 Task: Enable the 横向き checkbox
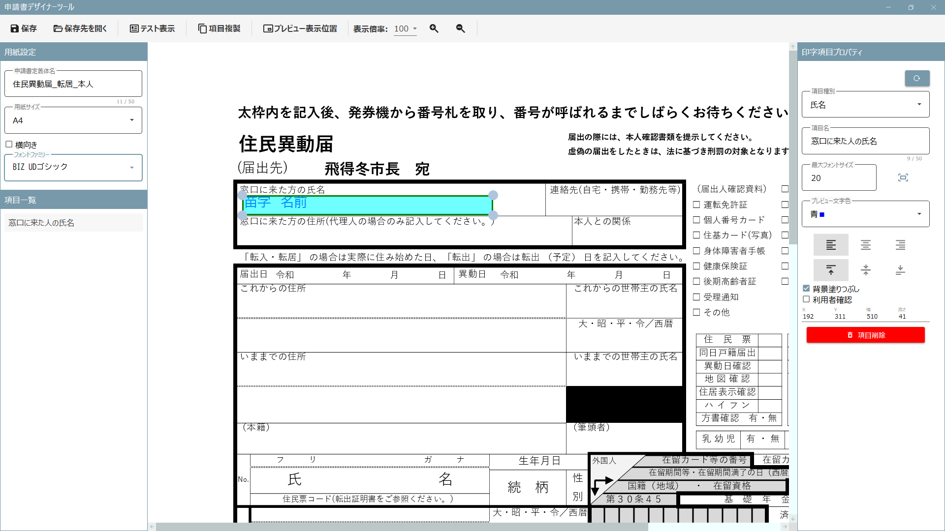8,144
